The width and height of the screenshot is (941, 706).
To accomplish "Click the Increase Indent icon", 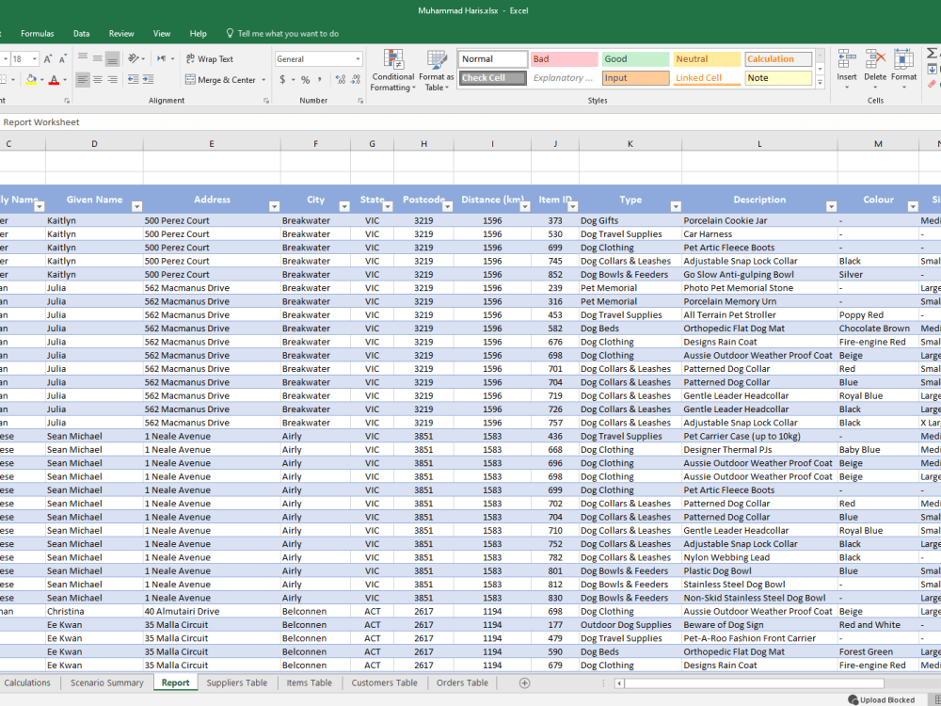I will coord(148,79).
